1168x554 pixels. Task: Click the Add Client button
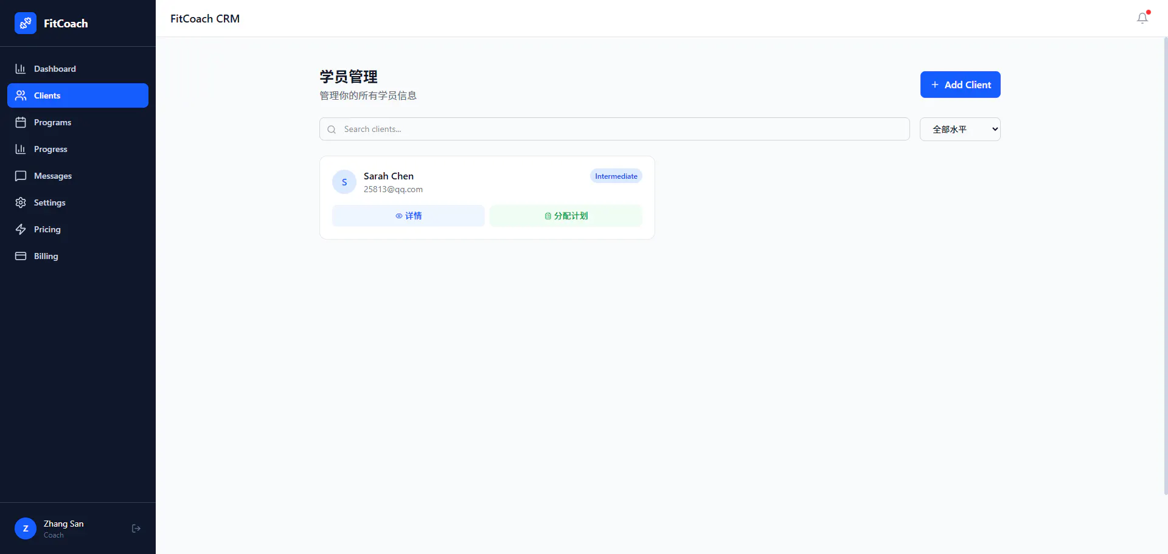(x=960, y=85)
